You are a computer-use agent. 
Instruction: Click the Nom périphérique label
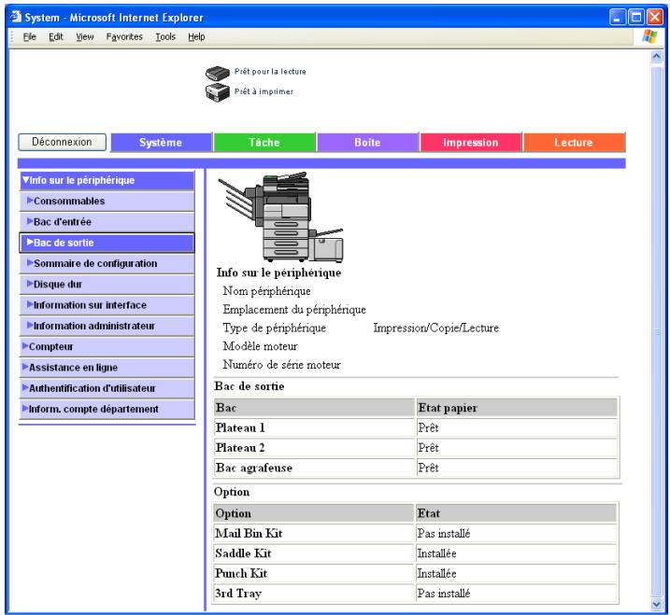point(266,291)
